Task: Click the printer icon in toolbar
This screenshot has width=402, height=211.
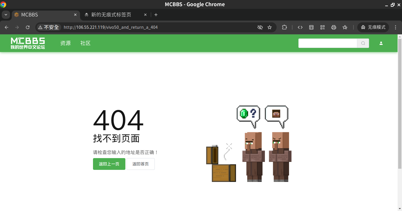Action: click(334, 27)
